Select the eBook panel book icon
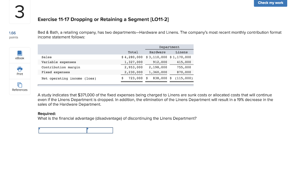This screenshot has height=169, width=295. tap(20, 53)
